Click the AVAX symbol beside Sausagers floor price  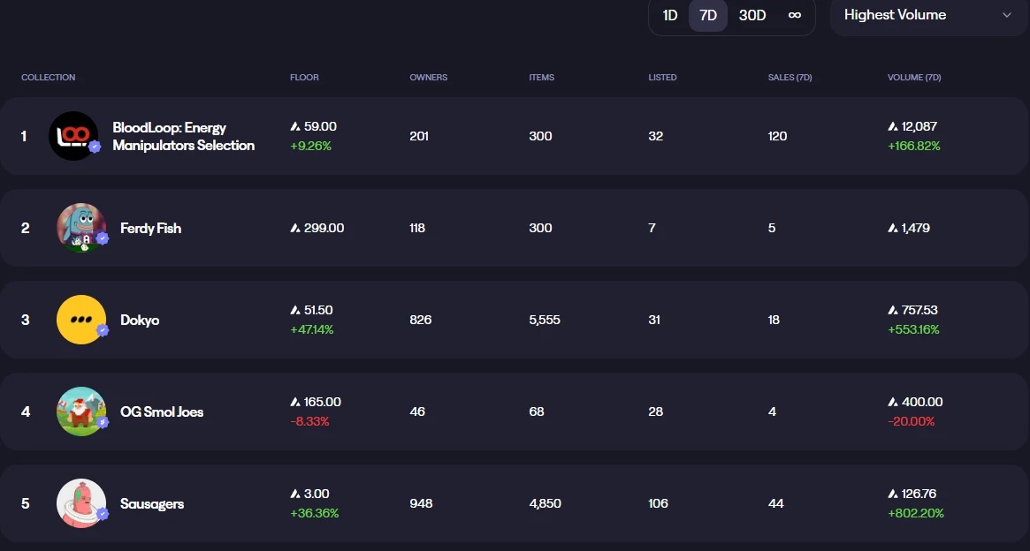pyautogui.click(x=294, y=494)
